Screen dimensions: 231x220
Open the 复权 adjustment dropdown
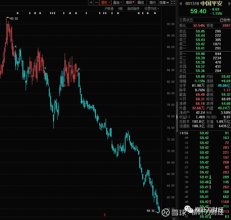click(x=105, y=3)
